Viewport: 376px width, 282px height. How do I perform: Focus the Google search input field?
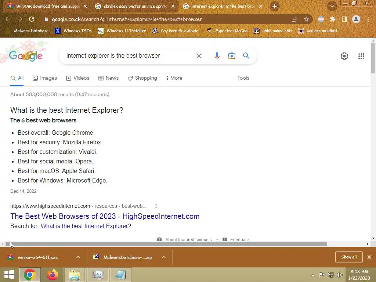pos(129,56)
